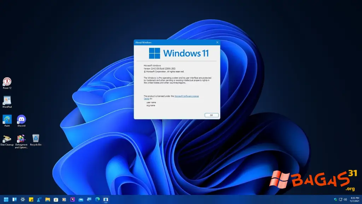Screen dimensions: 362x204
Task: Click the active About Windows taskbar icon
Action: [x=106, y=199]
